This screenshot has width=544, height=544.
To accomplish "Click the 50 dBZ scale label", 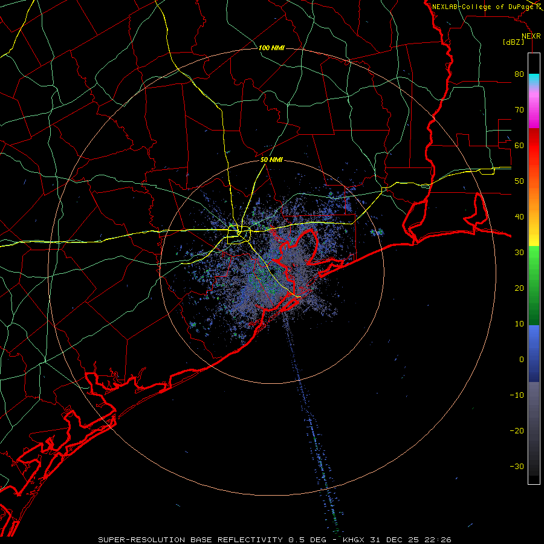I will pos(519,181).
